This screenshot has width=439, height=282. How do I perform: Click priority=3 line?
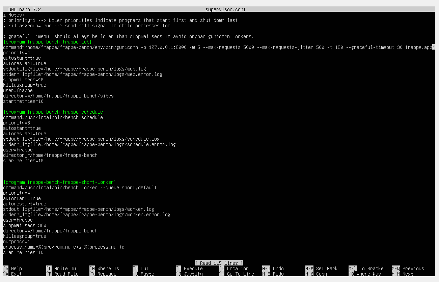[17, 123]
